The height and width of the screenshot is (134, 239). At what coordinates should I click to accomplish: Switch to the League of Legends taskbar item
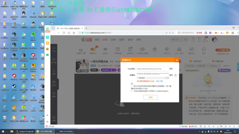[x=25, y=132]
